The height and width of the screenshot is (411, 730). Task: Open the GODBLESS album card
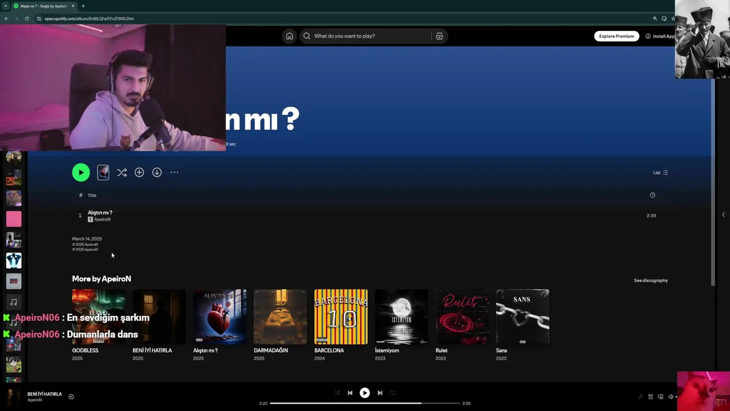[99, 325]
